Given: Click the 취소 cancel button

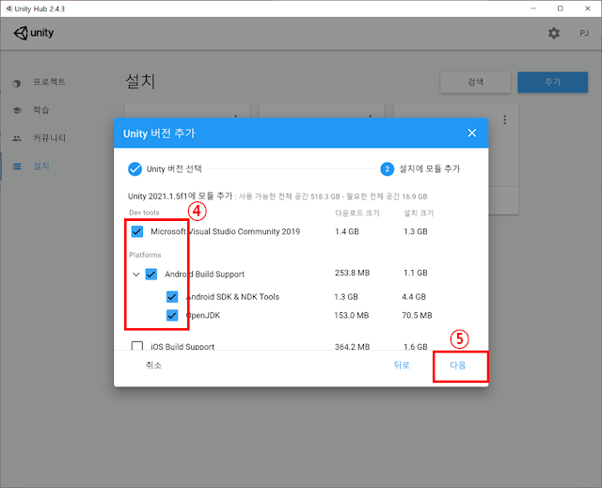Looking at the screenshot, I should tap(153, 365).
